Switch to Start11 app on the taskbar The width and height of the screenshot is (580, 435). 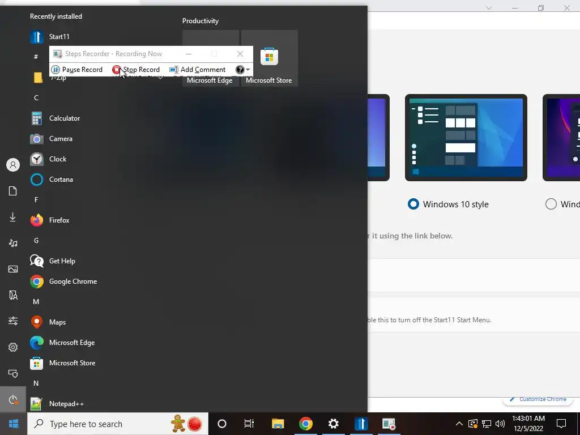click(361, 424)
